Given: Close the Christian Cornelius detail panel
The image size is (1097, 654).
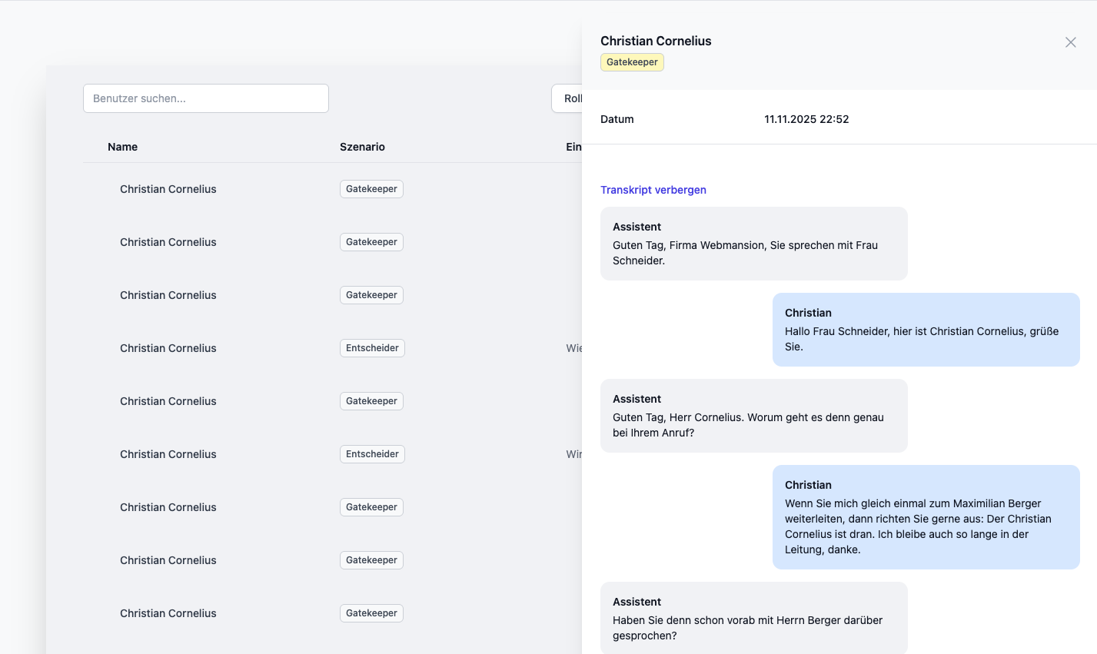Looking at the screenshot, I should [1070, 42].
